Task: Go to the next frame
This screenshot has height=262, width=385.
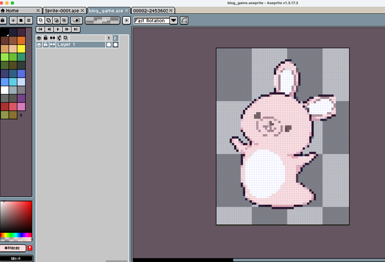Action: [67, 29]
